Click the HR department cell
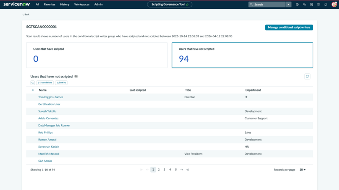 pos(247,146)
